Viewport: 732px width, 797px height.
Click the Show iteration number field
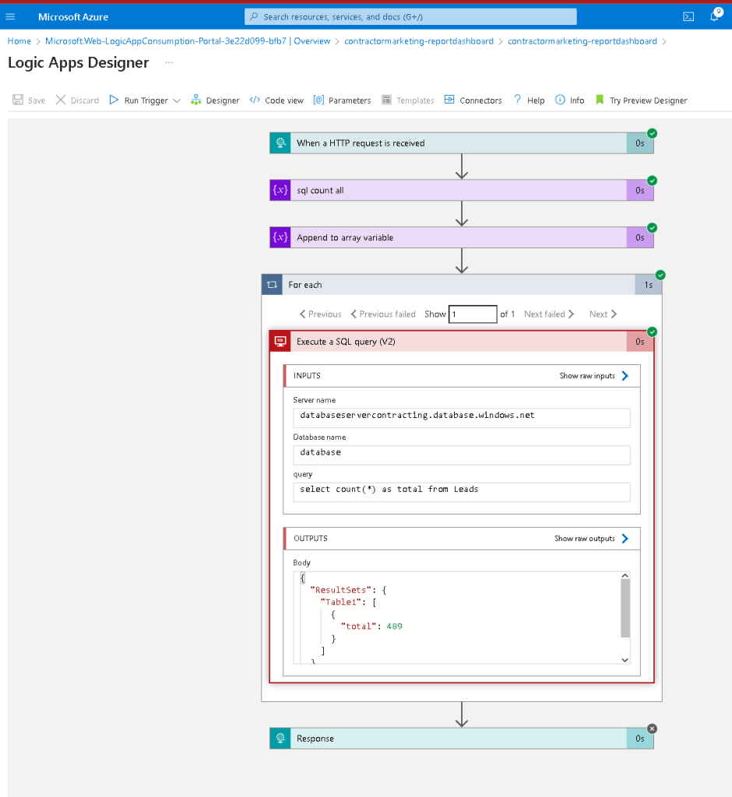pos(473,314)
